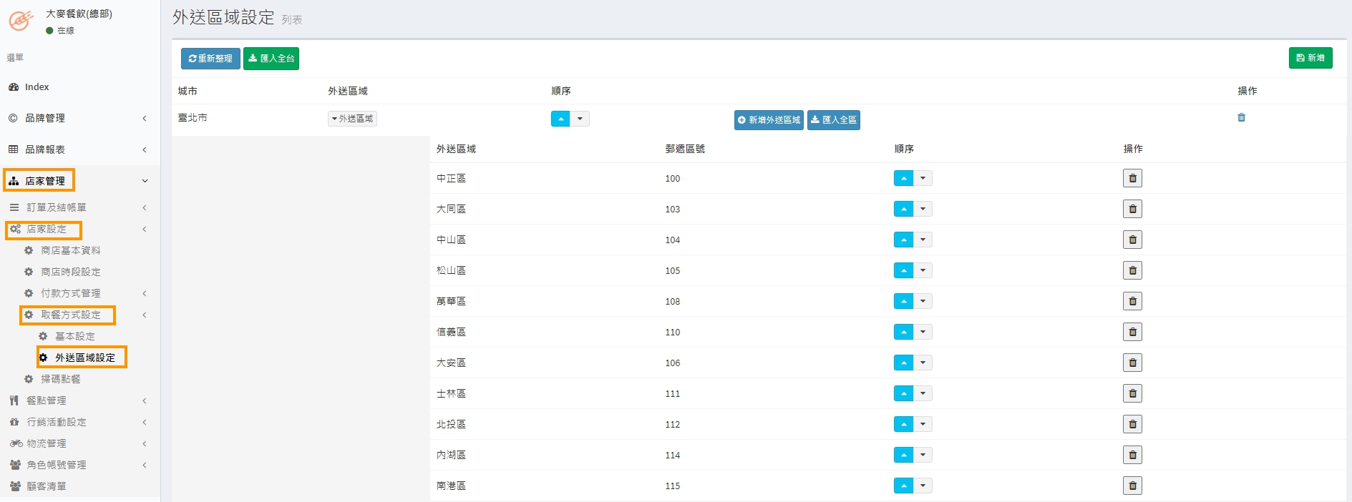Move 中山區 down in order
The image size is (1352, 502).
pyautogui.click(x=923, y=240)
